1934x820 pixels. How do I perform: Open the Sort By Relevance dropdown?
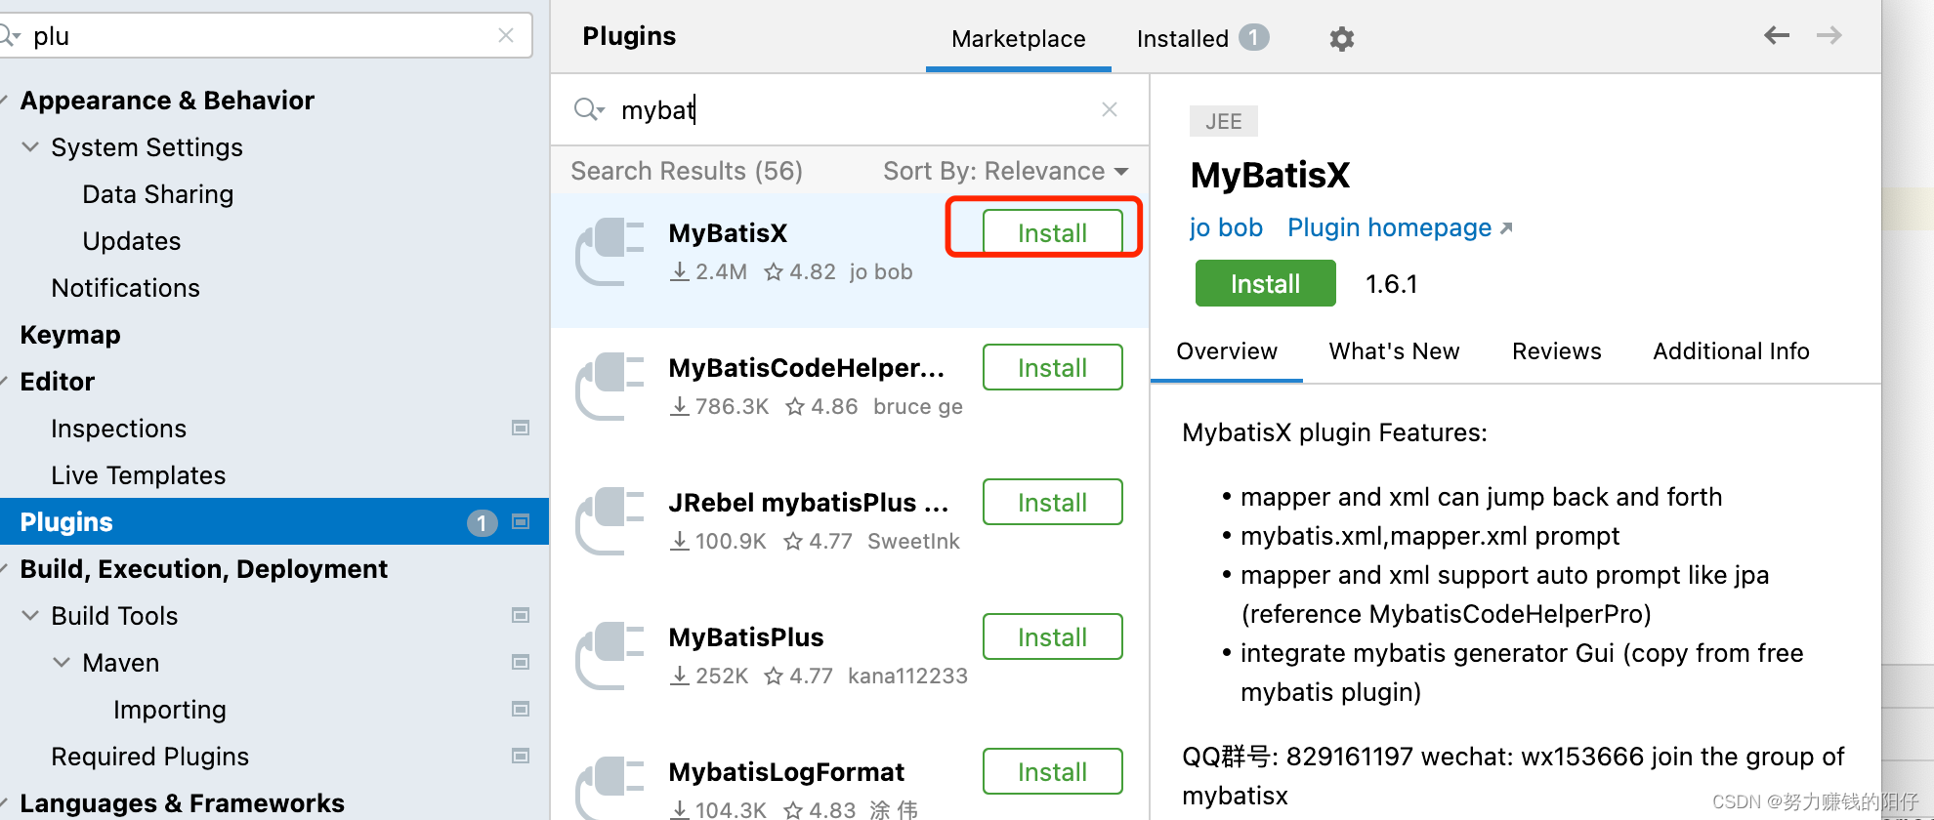(x=1006, y=171)
